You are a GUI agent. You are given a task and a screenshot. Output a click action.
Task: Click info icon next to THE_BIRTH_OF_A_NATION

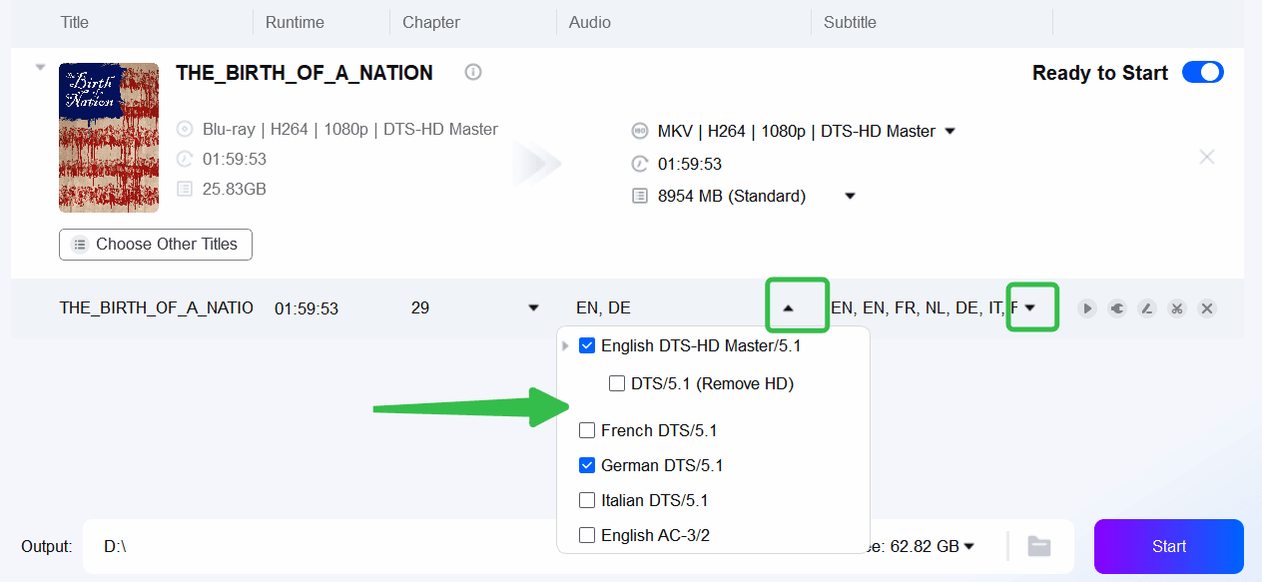coord(473,72)
